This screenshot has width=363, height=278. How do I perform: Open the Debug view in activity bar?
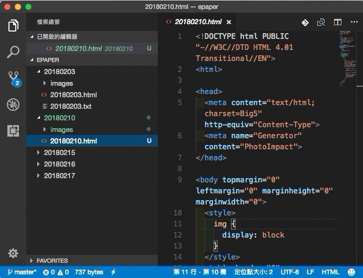13,105
